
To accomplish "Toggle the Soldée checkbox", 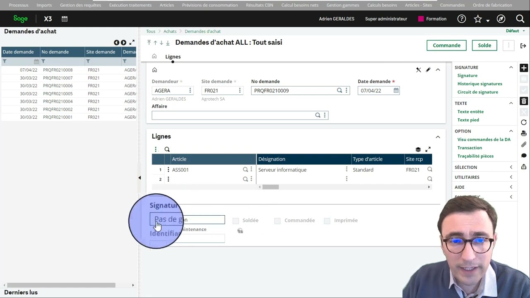I will pyautogui.click(x=236, y=221).
